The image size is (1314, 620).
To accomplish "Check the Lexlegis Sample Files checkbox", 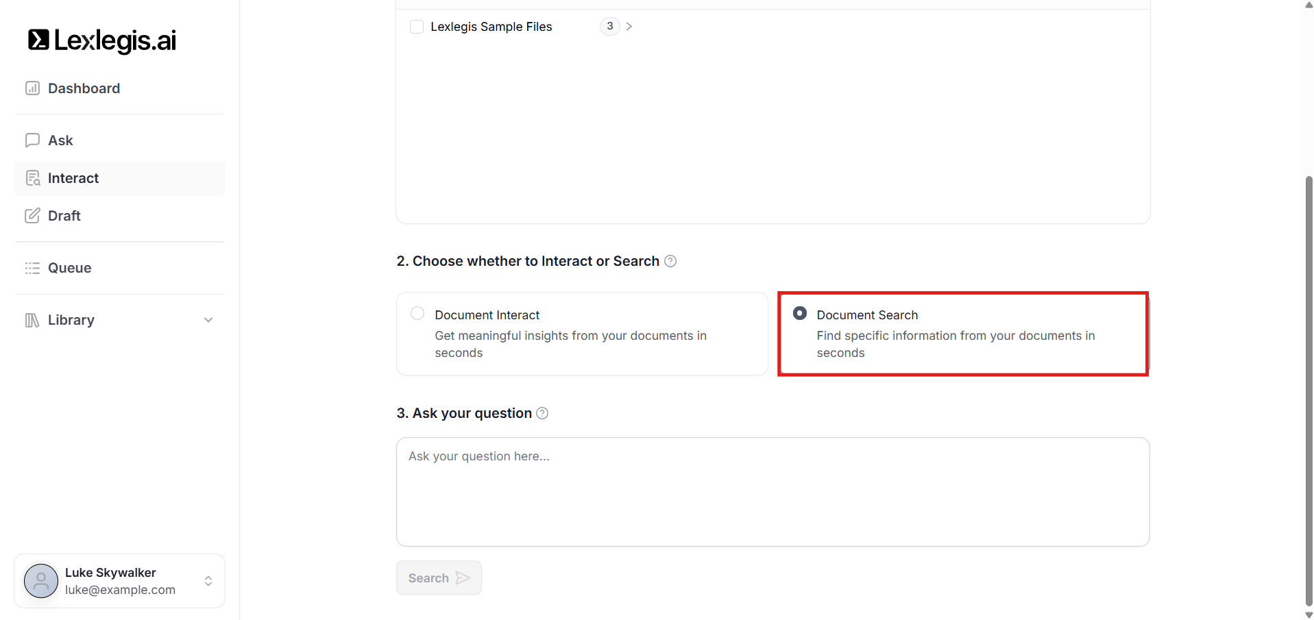I will click(417, 27).
